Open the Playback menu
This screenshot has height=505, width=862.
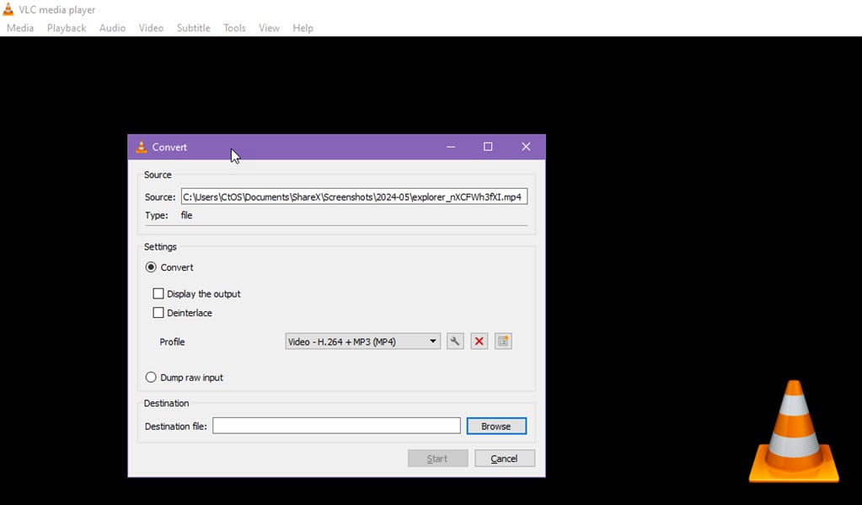[67, 28]
